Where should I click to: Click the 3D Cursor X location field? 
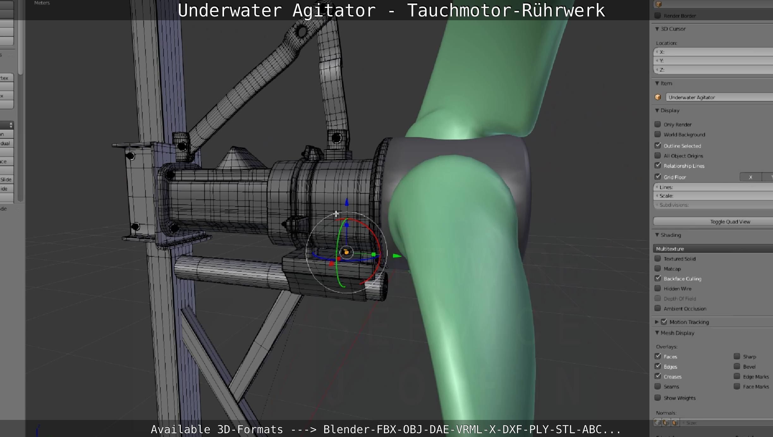[713, 52]
